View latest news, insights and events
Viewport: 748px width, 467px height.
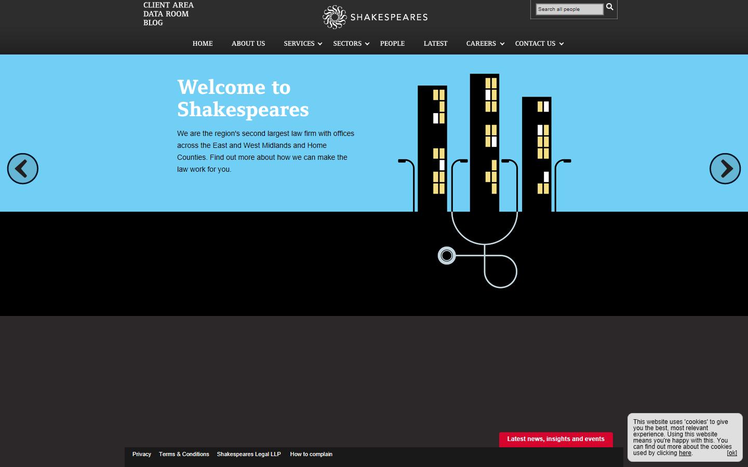tap(555, 439)
